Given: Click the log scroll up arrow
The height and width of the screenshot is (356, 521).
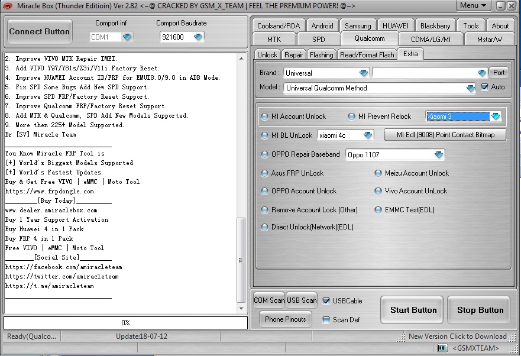Looking at the screenshot, I should click(x=241, y=59).
